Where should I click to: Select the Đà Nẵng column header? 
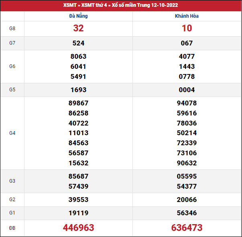[78, 16]
